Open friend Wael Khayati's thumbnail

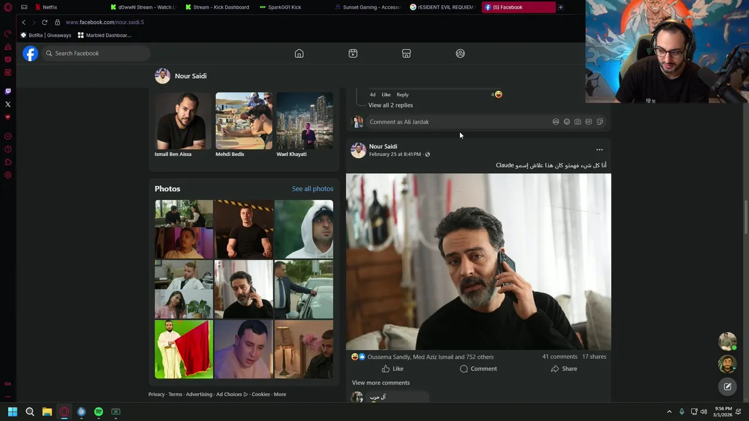pyautogui.click(x=305, y=121)
